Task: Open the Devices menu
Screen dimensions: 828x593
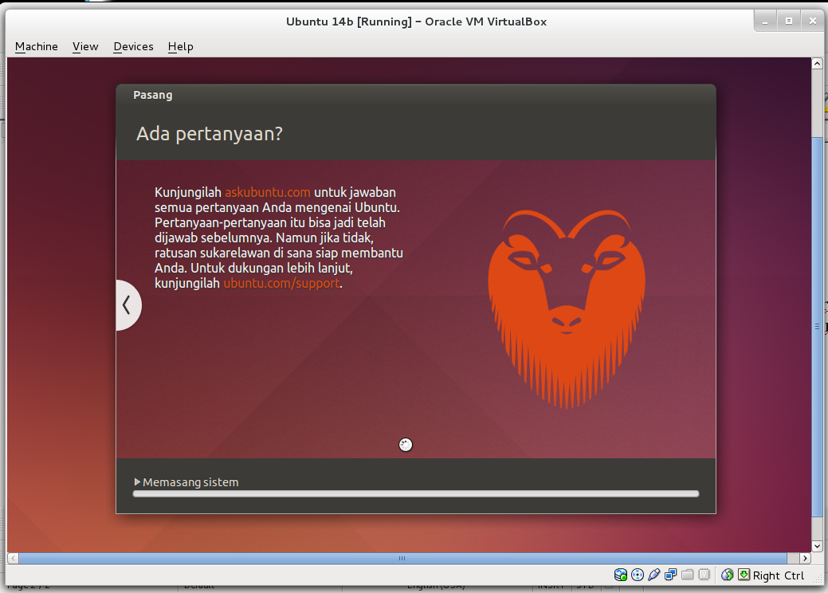Action: [x=132, y=46]
